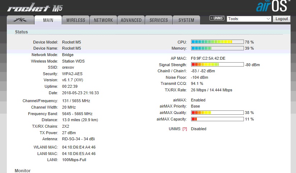Screen dimensions: 296x173
Task: Select Chain0/Chain1 value -83 / -82 dBm
Action: click(203, 71)
